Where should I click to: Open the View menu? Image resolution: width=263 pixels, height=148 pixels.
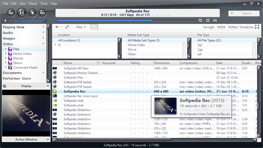(x=23, y=4)
